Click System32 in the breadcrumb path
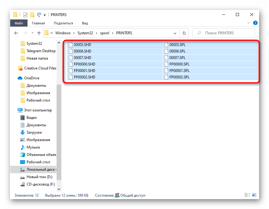This screenshot has height=209, width=269. (85, 33)
